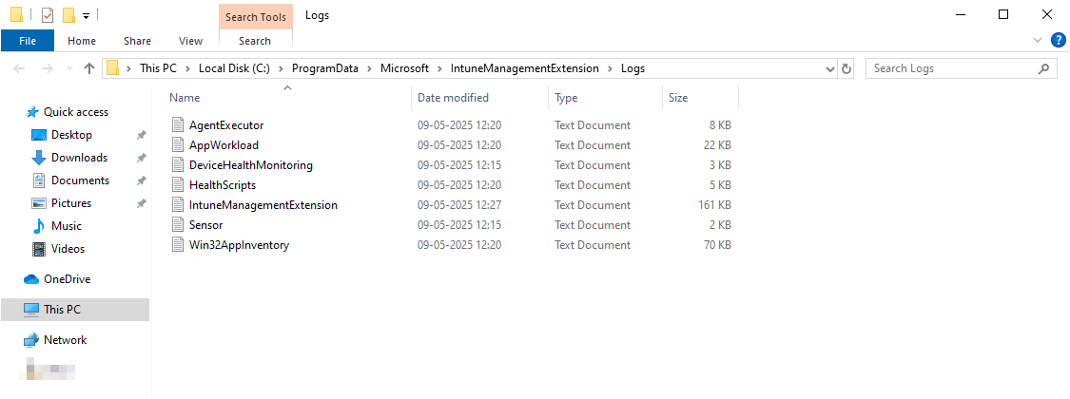The image size is (1070, 399).
Task: Switch to the Home ribbon tab
Action: coord(82,41)
